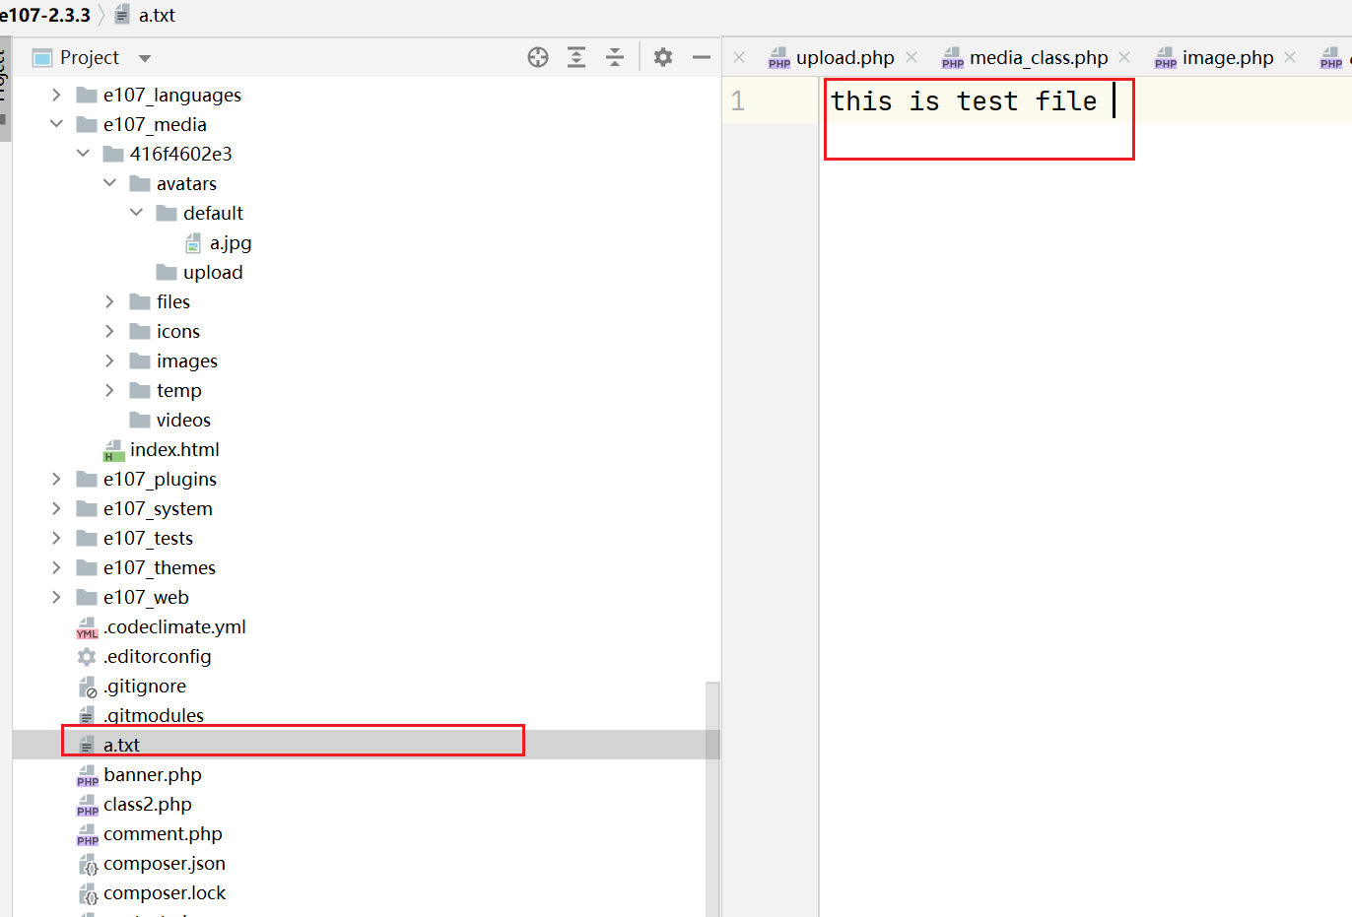Close the image.php editor tab
1352x917 pixels.
tap(1290, 57)
